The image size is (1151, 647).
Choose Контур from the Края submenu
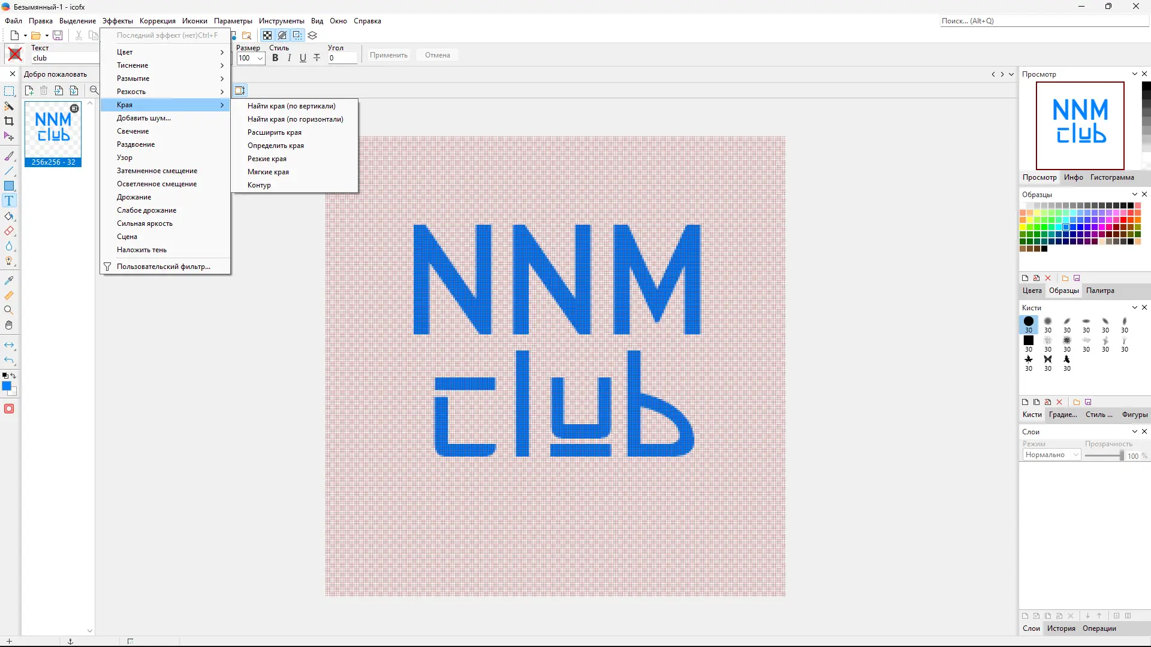coord(259,185)
